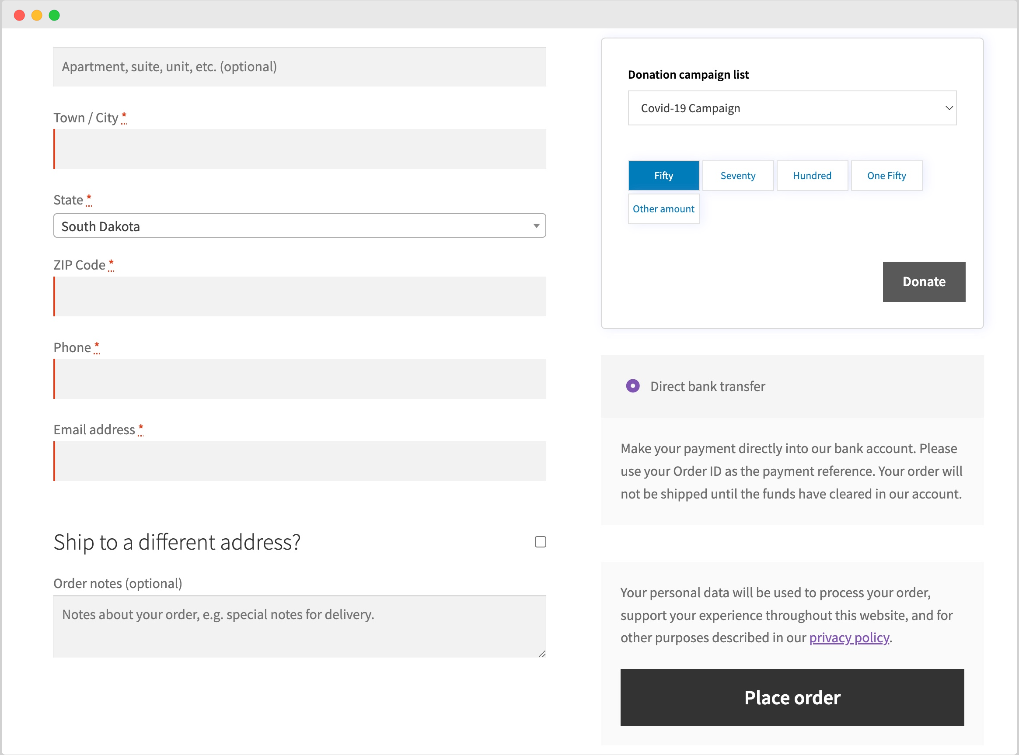1019x755 pixels.
Task: Click the Order notes textarea
Action: click(x=300, y=626)
